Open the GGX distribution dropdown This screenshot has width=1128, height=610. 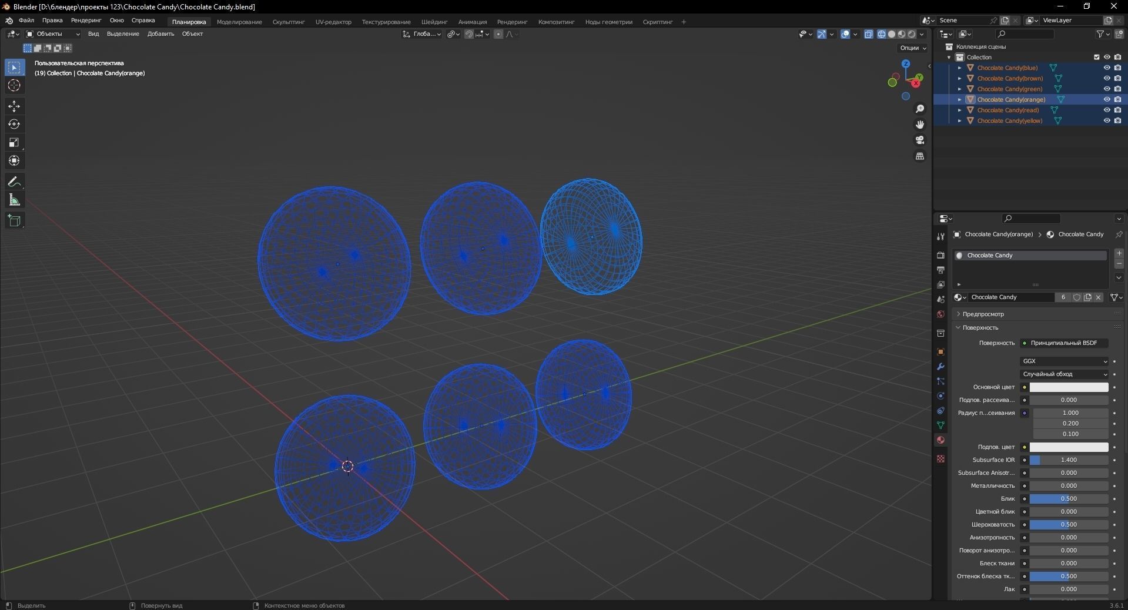click(1065, 361)
